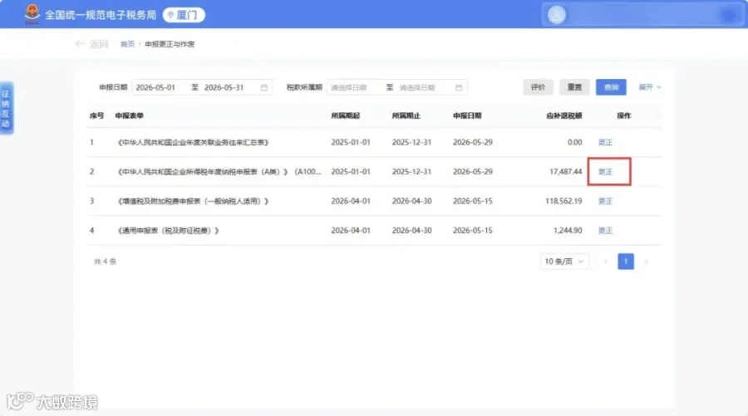Open the 10 条/页 page size dropdown

point(564,262)
